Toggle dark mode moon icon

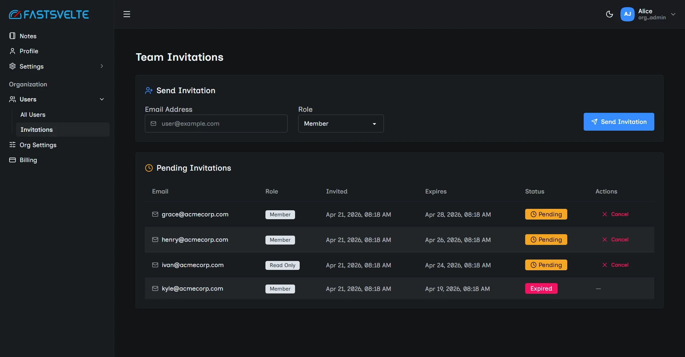609,14
